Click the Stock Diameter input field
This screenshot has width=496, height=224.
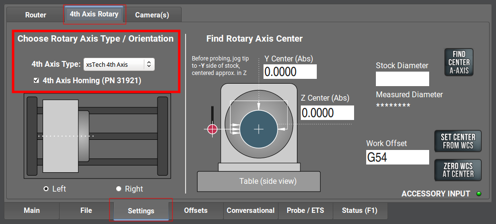point(402,79)
